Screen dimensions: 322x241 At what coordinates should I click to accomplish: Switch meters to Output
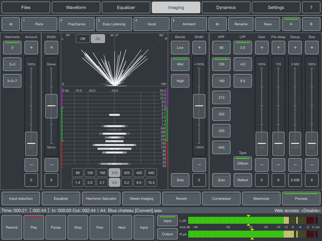pyautogui.click(x=167, y=234)
